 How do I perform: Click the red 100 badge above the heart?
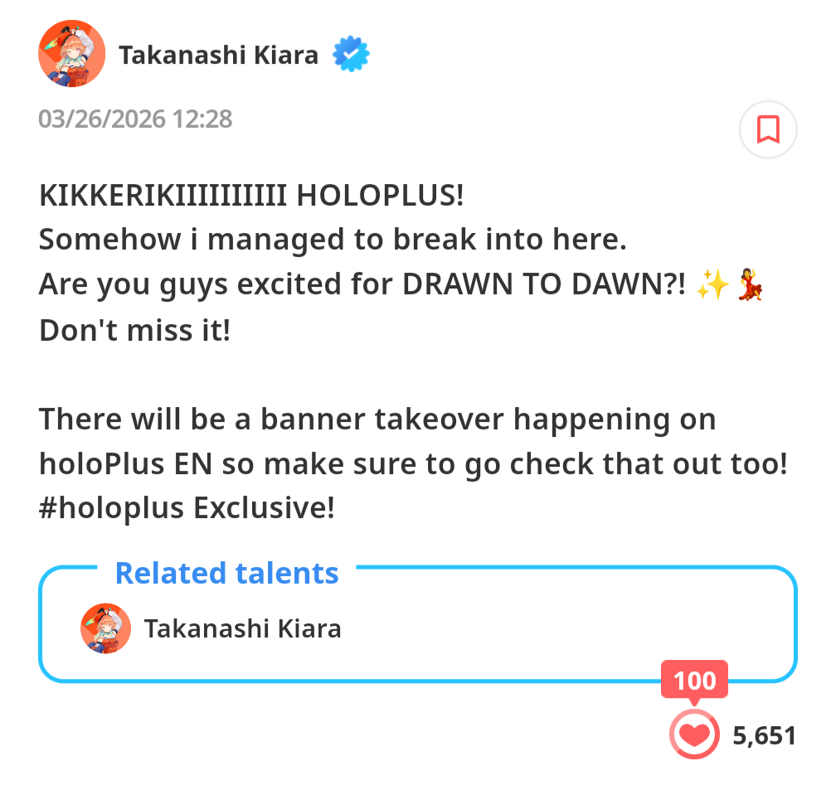click(x=694, y=681)
